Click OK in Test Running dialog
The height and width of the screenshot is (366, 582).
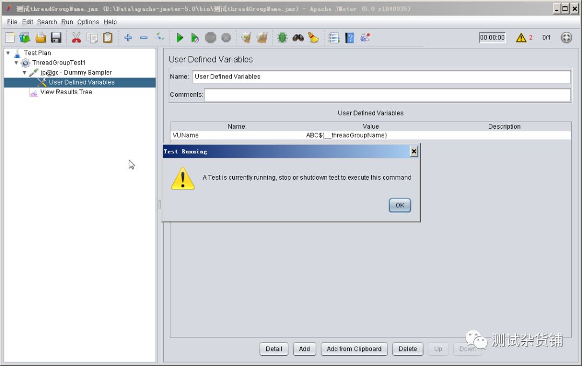(400, 205)
